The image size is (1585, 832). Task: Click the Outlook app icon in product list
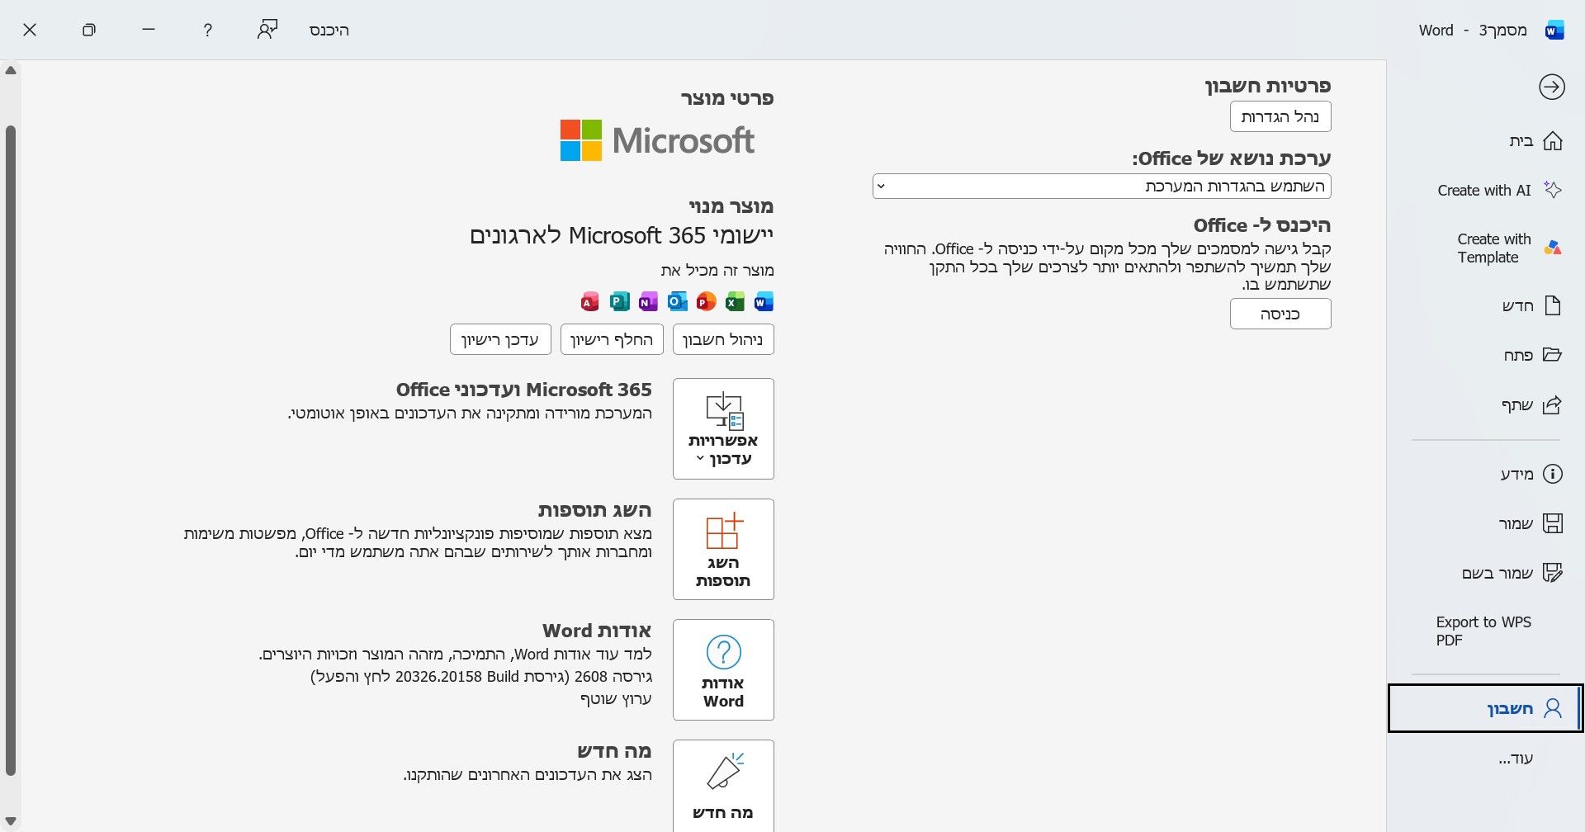coord(677,302)
